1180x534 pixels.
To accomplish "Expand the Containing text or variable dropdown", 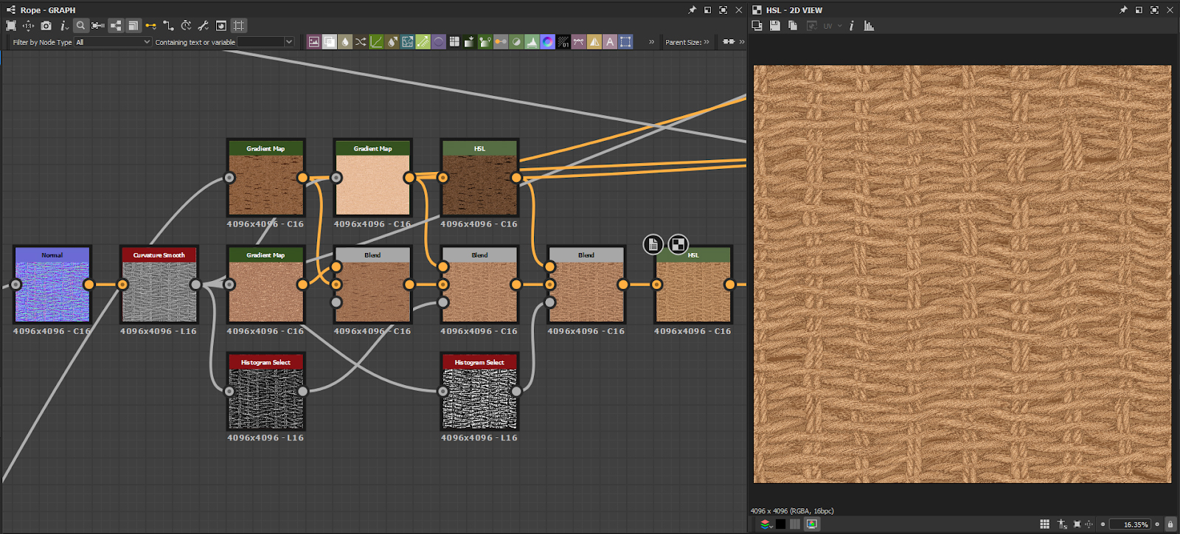I will point(288,42).
